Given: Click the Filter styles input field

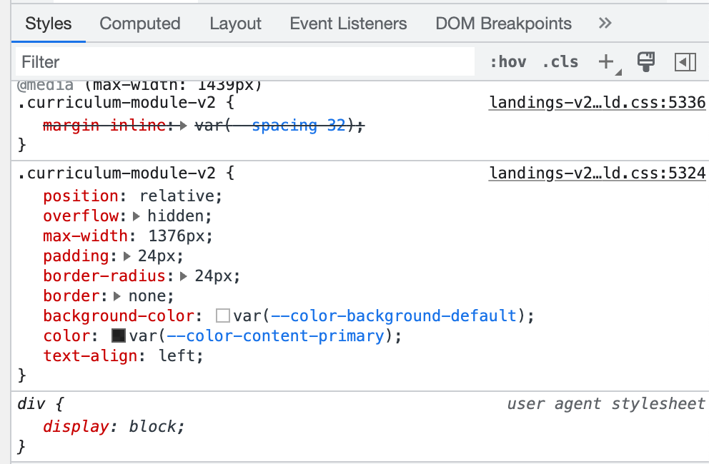Looking at the screenshot, I should point(243,62).
